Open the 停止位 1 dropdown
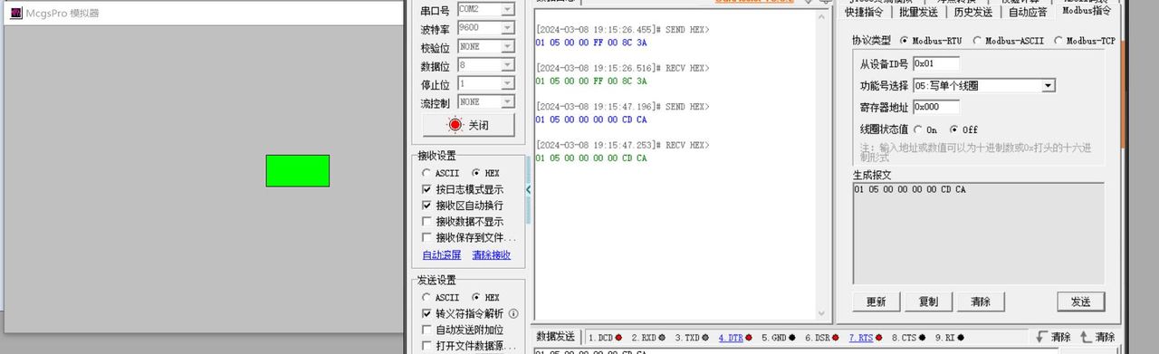Viewport: 1159px width, 354px height. point(507,84)
